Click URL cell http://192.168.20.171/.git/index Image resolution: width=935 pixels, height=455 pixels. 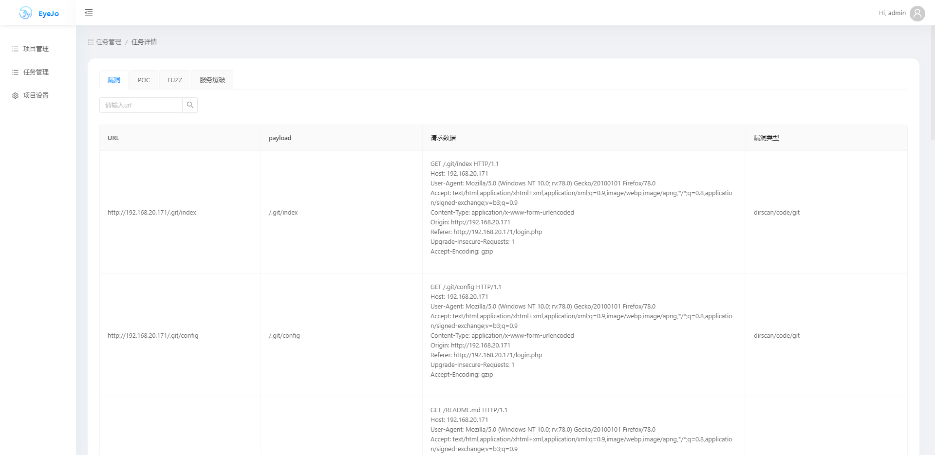point(152,212)
